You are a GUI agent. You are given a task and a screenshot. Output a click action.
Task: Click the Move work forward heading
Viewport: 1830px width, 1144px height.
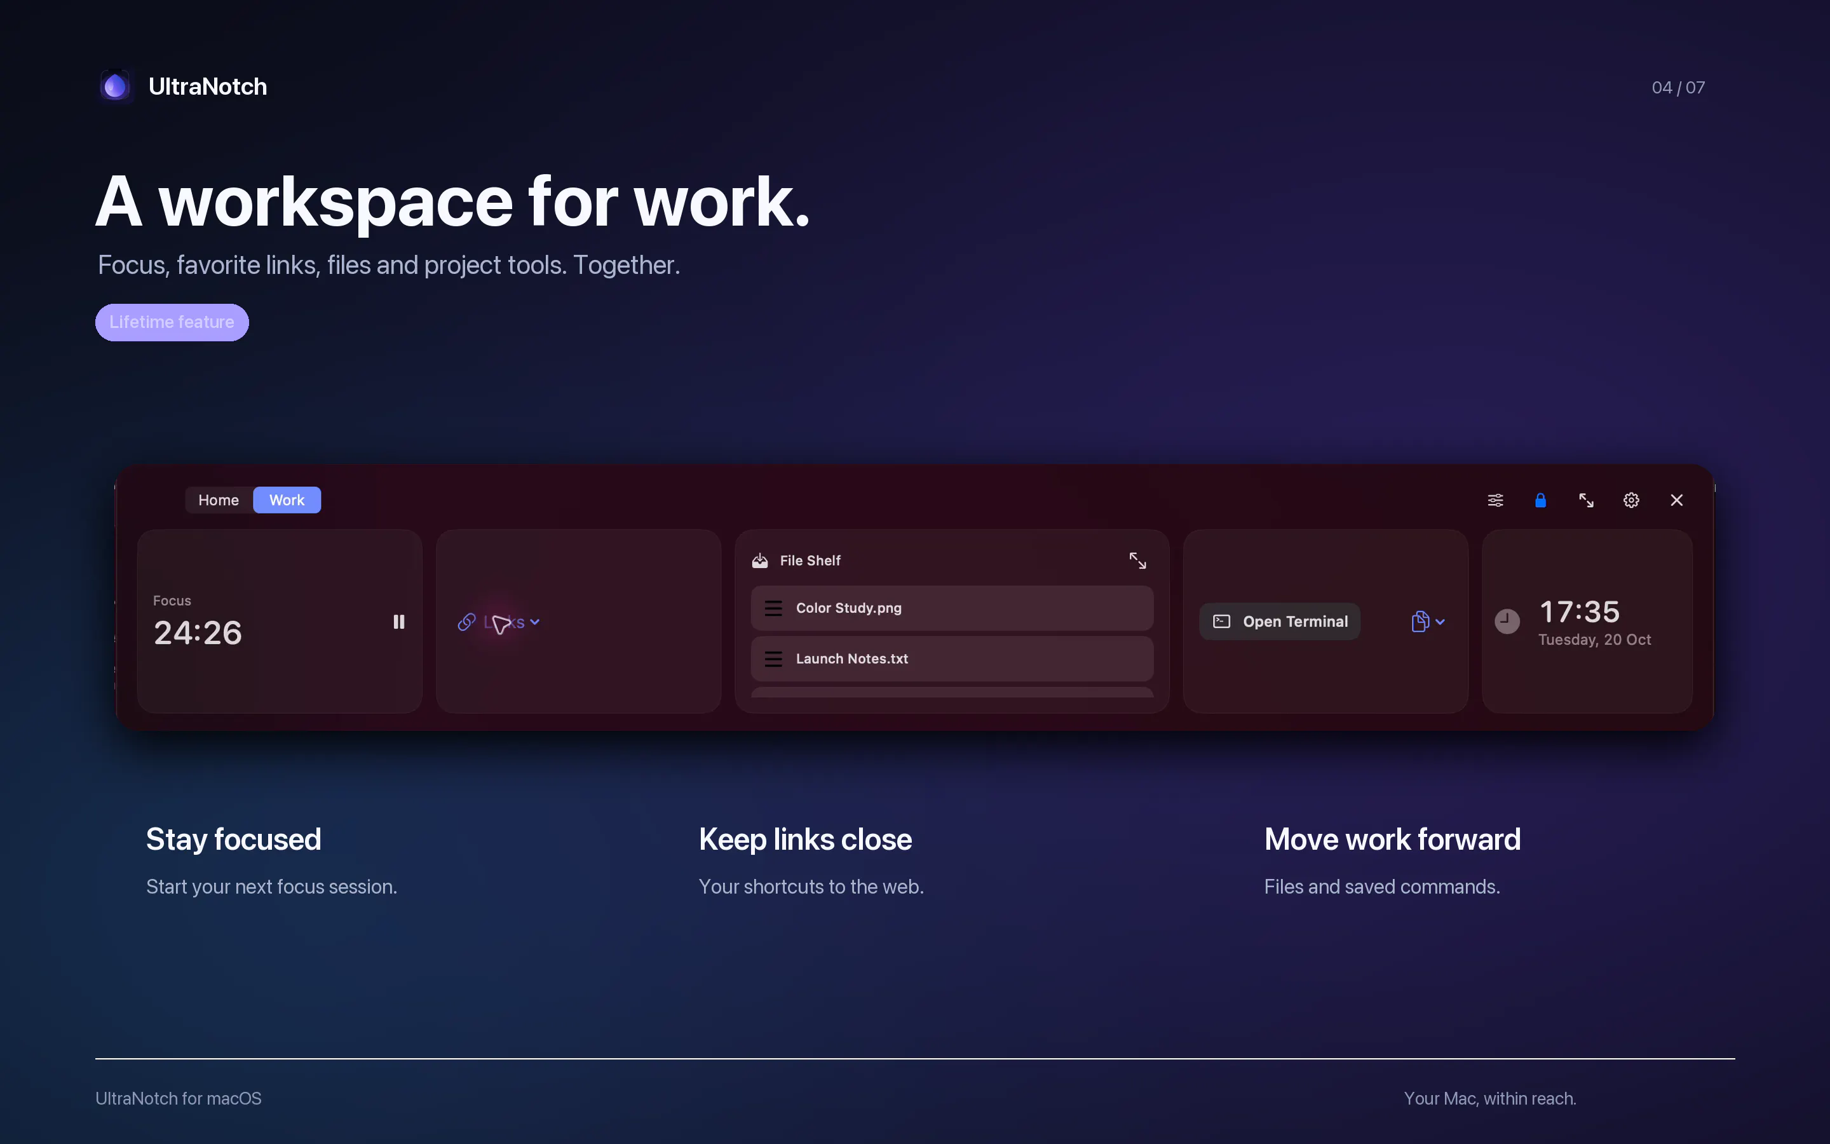coord(1392,840)
